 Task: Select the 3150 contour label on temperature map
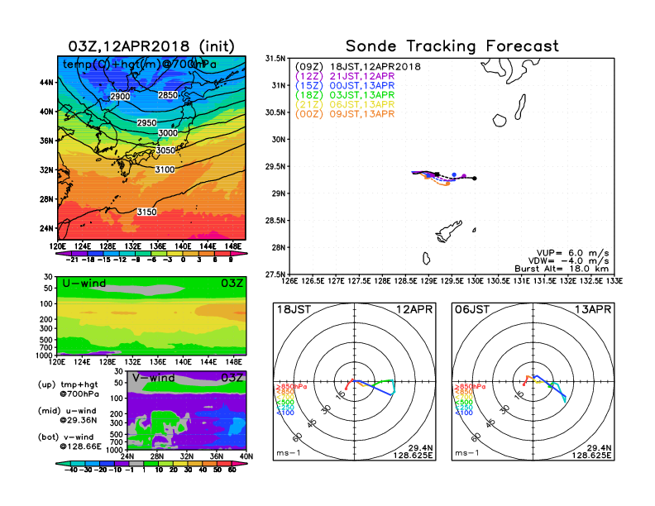coord(146,212)
